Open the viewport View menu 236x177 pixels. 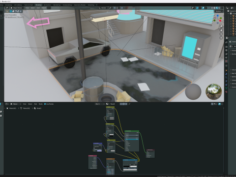point(27,8)
